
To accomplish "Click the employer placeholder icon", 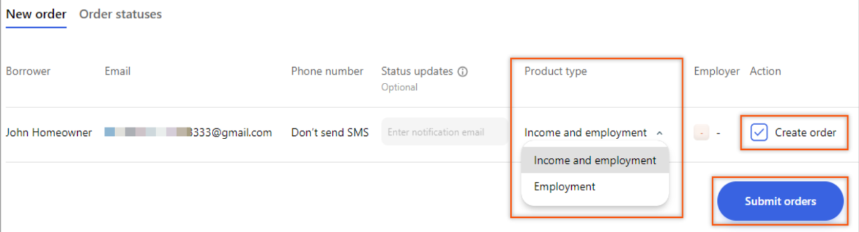I will 701,133.
